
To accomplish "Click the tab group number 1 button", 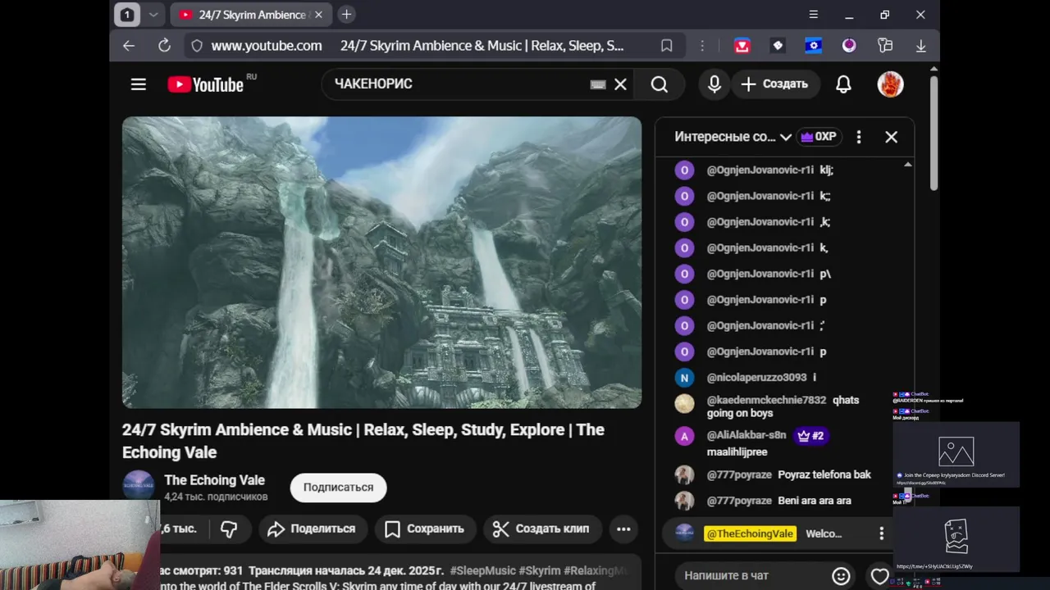I will [127, 15].
